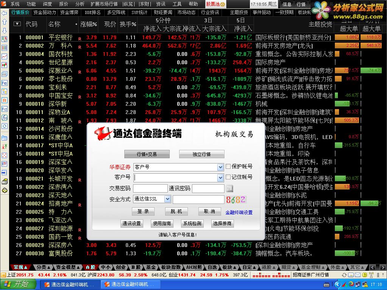Click the captcha code input field
This screenshot has width=387, height=290.
click(198, 199)
